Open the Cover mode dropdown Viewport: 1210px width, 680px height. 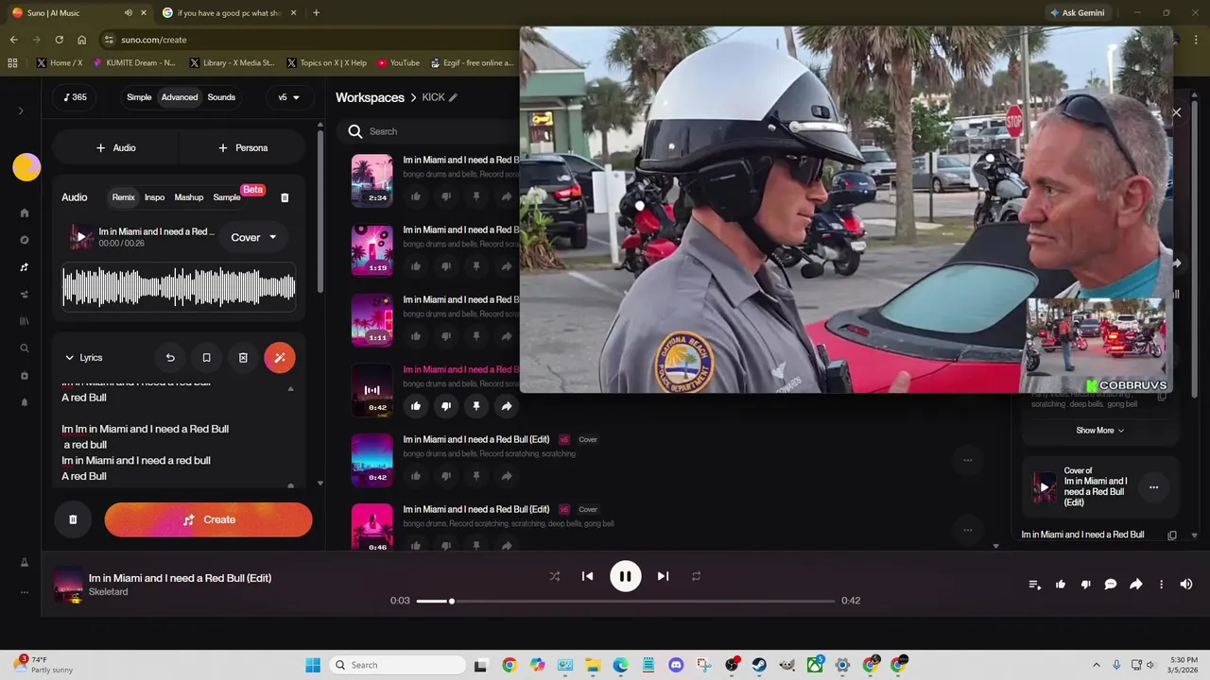pos(254,237)
